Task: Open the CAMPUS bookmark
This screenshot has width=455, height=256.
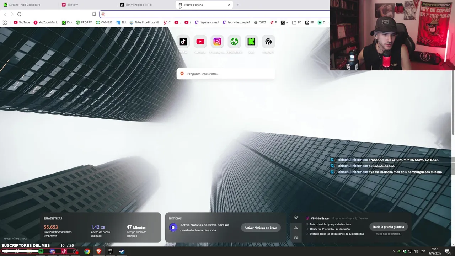Action: pos(104,22)
